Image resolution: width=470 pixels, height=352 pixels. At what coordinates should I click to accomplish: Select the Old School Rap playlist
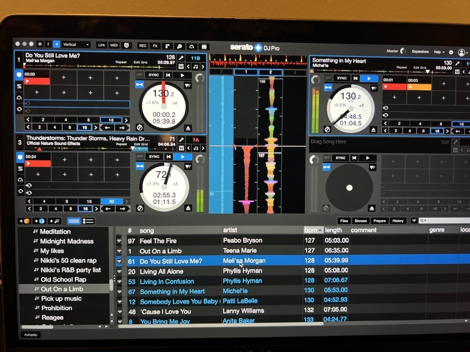tap(63, 280)
